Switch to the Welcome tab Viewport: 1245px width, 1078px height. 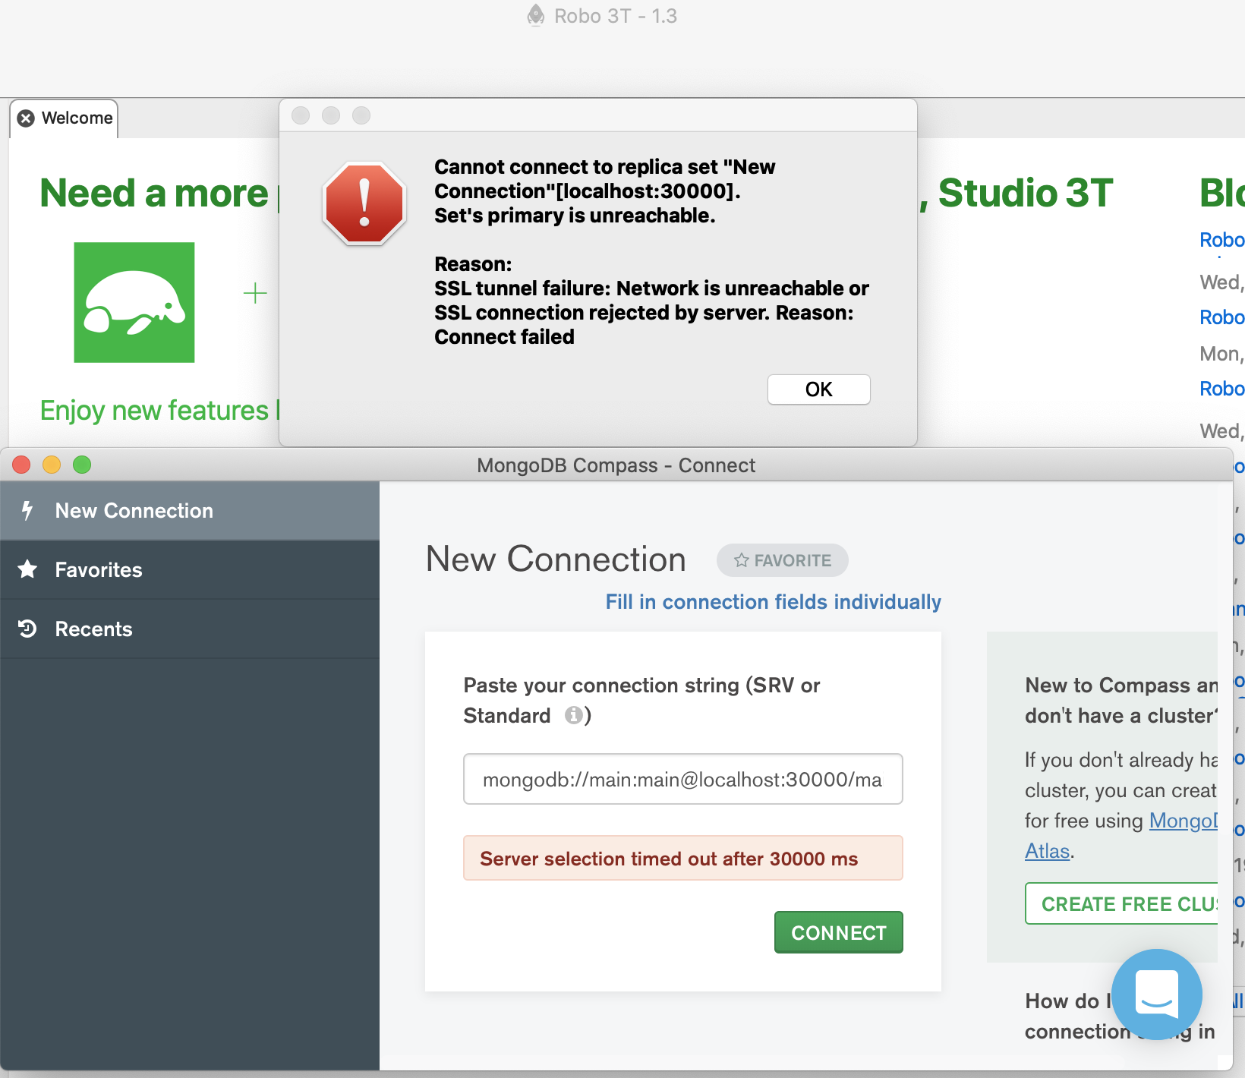point(77,118)
